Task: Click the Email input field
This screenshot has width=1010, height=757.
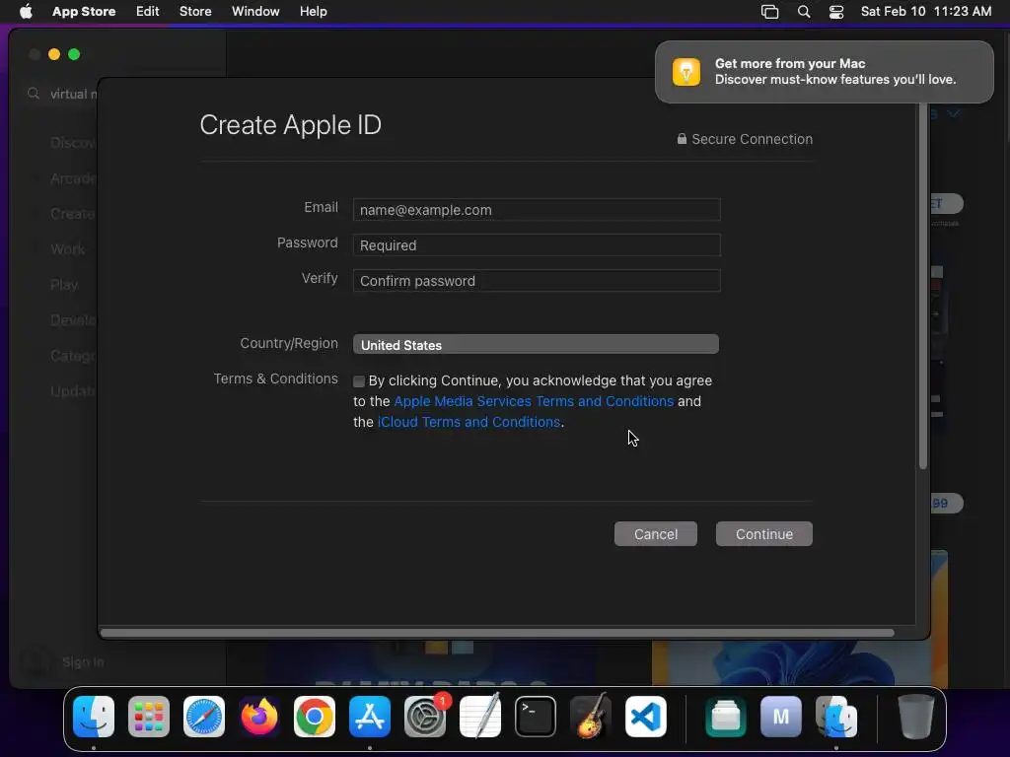Action: coord(537,210)
